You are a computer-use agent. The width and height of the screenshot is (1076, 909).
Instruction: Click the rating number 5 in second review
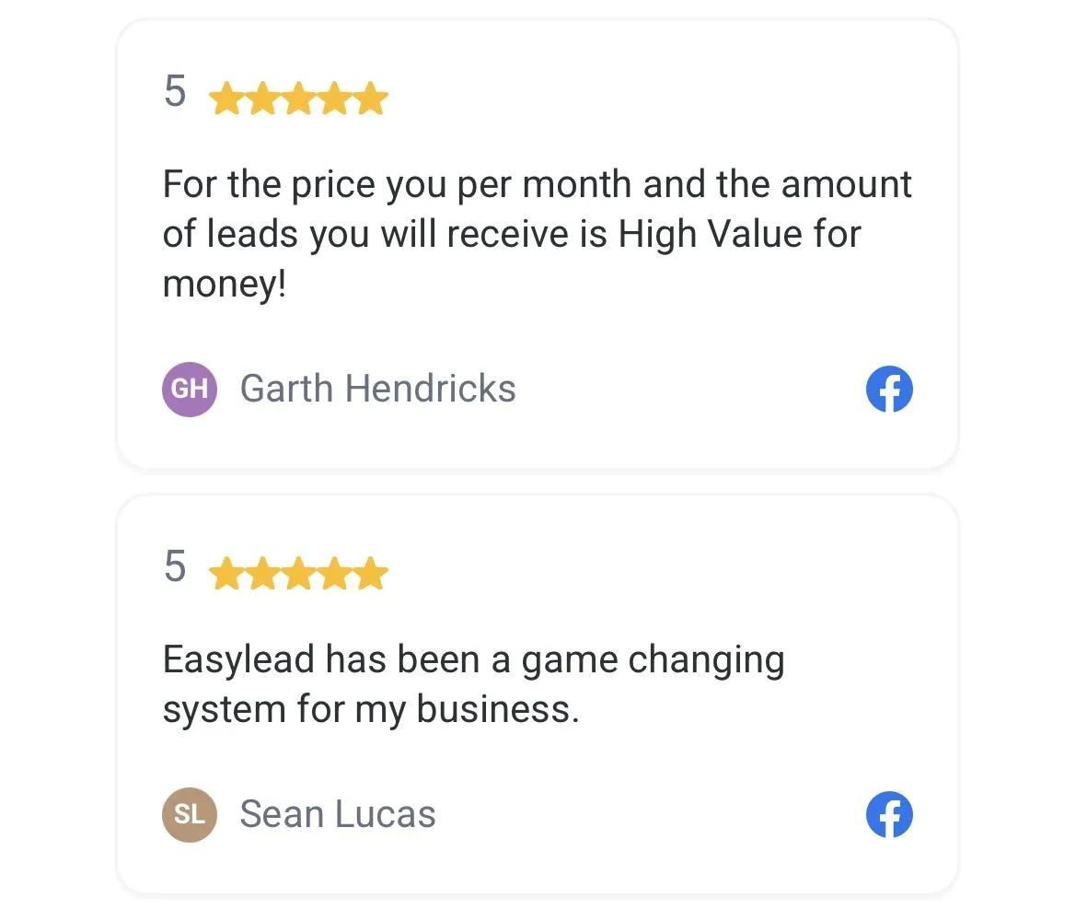[x=175, y=566]
